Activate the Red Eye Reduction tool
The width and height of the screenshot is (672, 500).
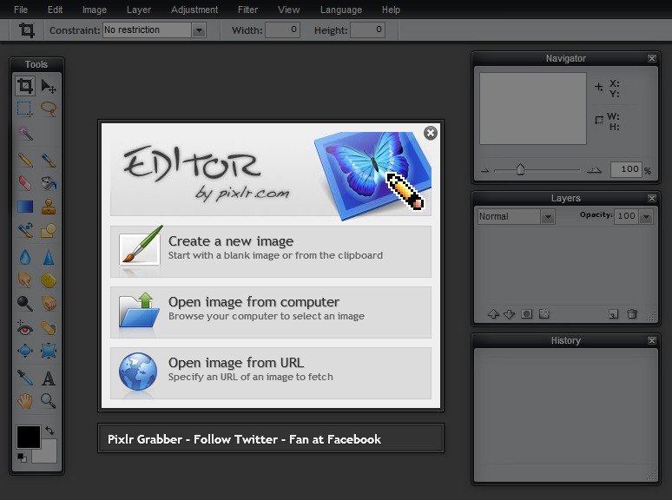[25, 328]
